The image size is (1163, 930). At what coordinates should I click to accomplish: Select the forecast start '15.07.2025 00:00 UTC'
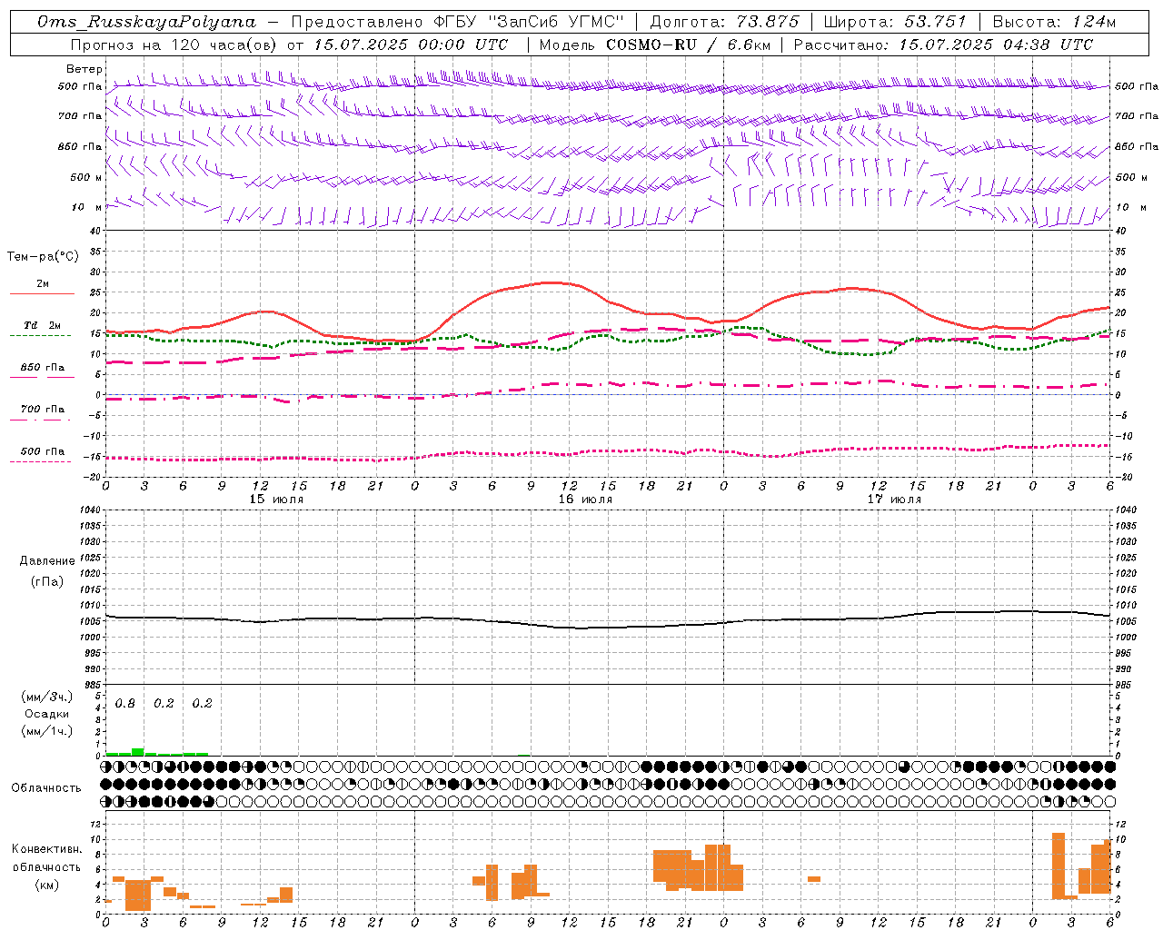411,44
